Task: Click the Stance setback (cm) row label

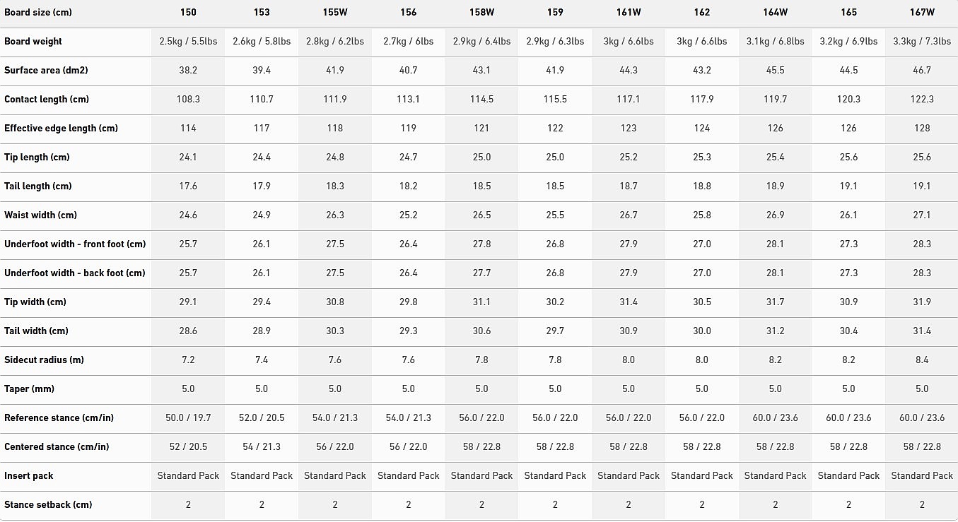Action: coord(48,505)
